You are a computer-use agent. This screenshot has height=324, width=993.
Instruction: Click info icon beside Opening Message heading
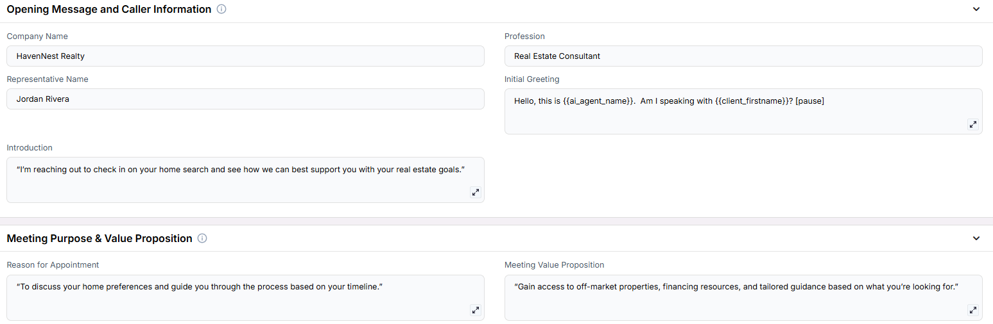click(x=221, y=10)
